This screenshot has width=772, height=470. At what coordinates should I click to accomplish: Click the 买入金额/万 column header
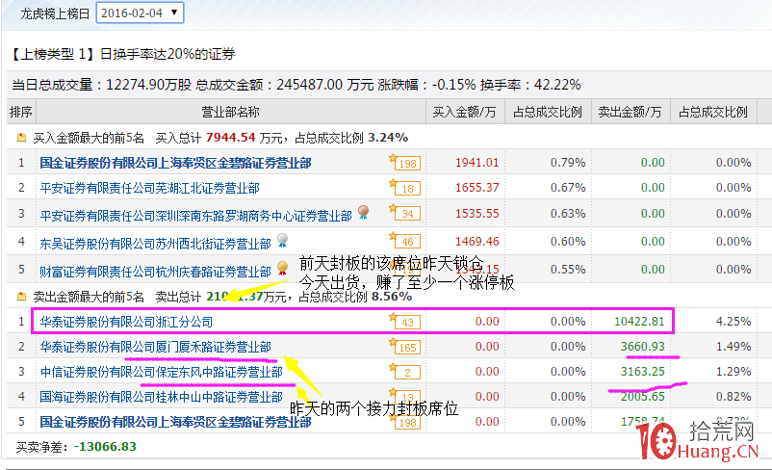[x=464, y=112]
